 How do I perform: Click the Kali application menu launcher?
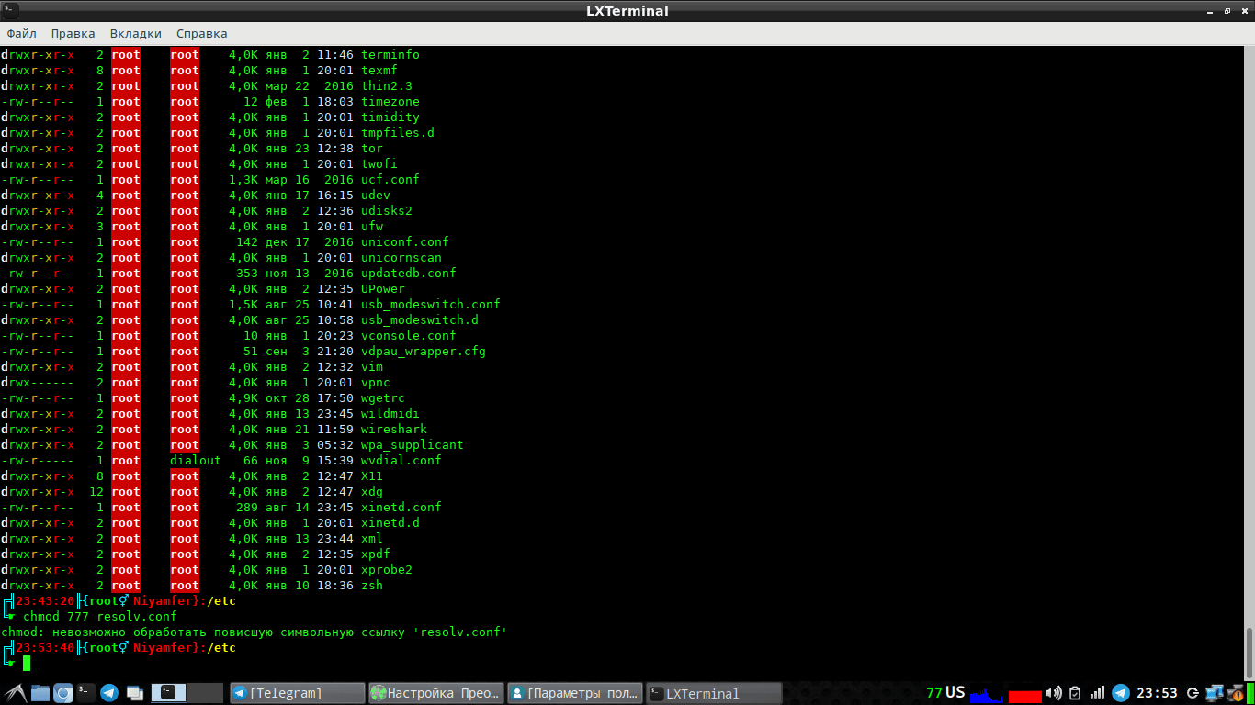pyautogui.click(x=14, y=693)
